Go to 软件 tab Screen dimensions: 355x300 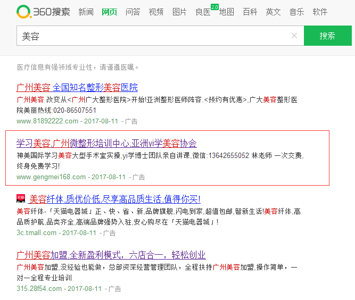click(x=320, y=12)
